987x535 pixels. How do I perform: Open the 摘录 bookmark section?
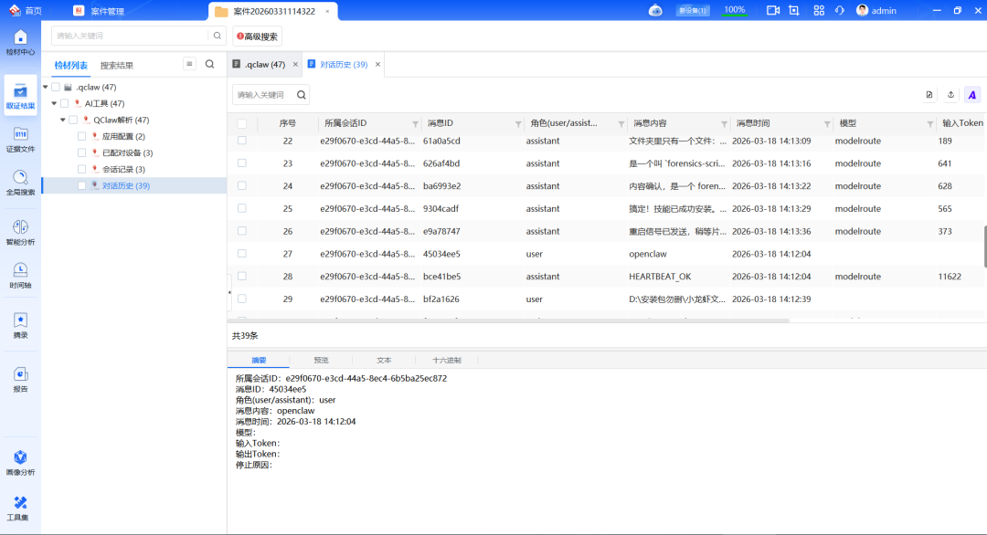tap(20, 326)
